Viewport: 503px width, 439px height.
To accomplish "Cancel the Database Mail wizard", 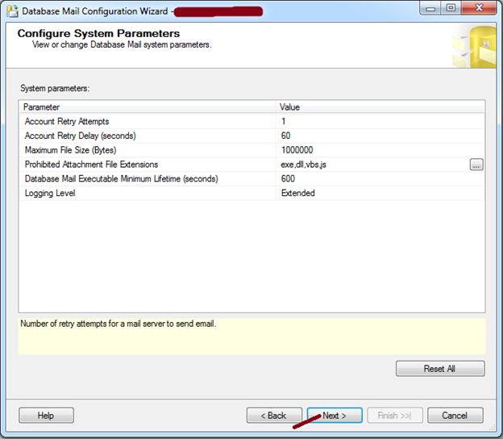I will [455, 416].
